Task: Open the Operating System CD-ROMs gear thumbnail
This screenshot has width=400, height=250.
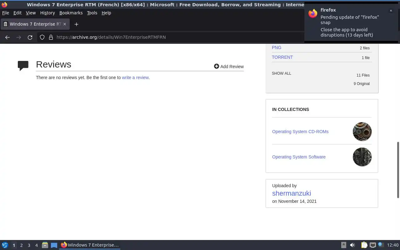Action: click(x=362, y=132)
